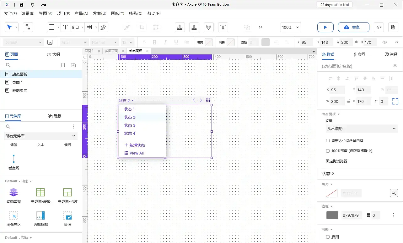Screen dimensions: 403x243
Task: Click the border color swatch
Action: (332, 215)
